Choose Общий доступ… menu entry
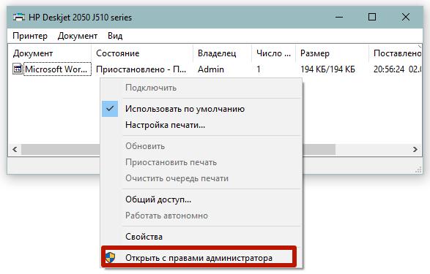The image size is (430, 274). (201, 199)
